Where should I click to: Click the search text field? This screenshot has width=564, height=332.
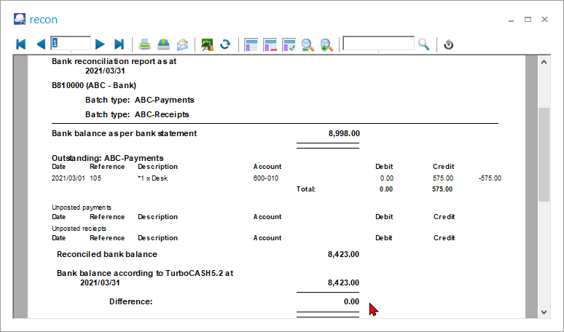pos(378,44)
